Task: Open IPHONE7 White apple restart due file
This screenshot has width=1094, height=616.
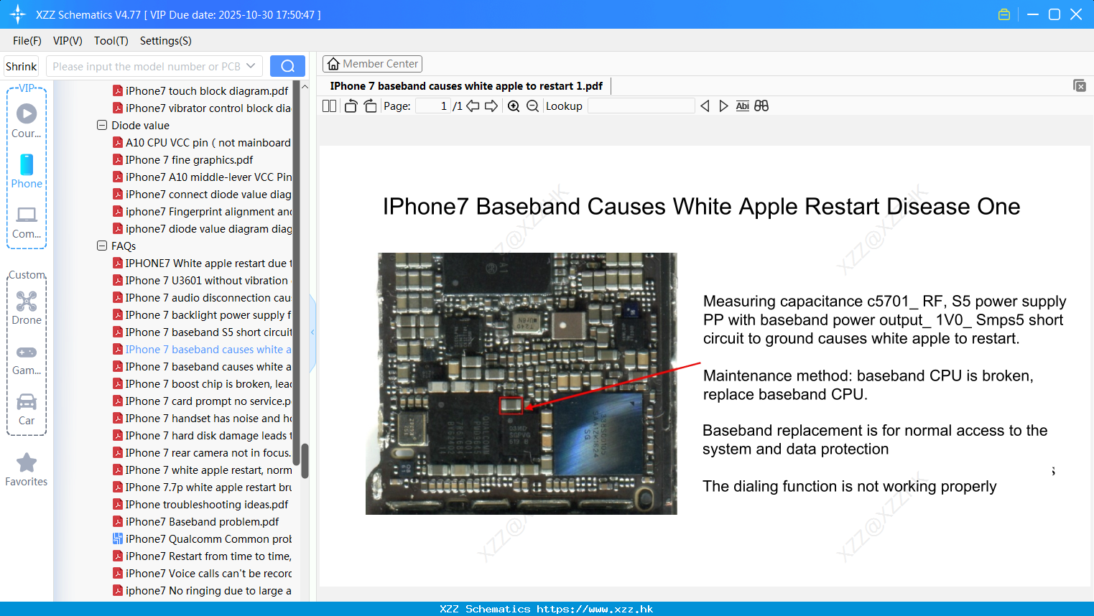Action: pyautogui.click(x=202, y=263)
